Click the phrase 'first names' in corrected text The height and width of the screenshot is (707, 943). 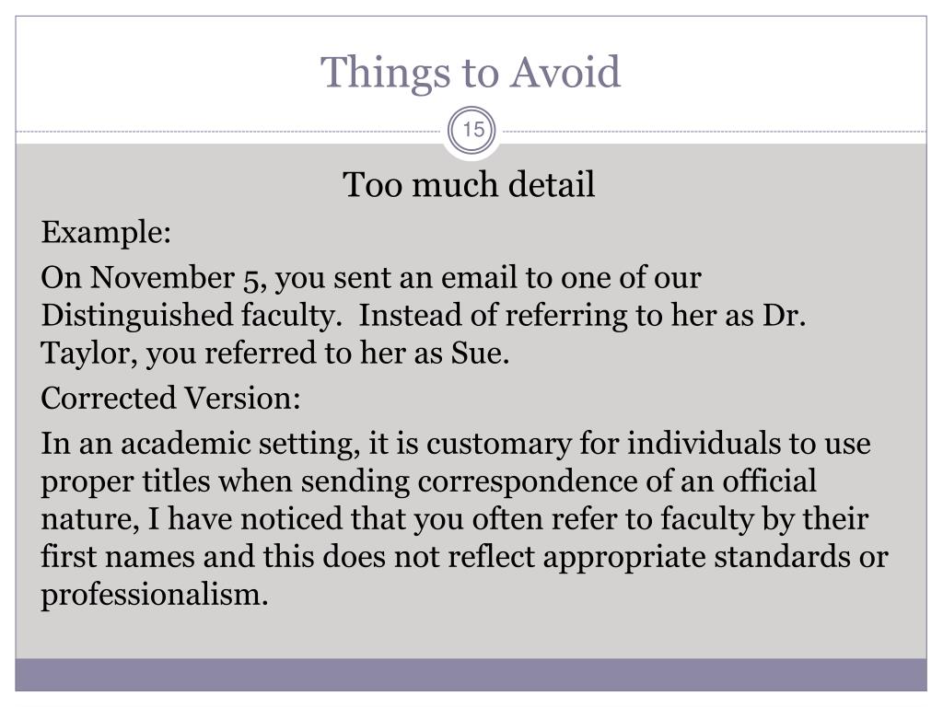click(118, 556)
